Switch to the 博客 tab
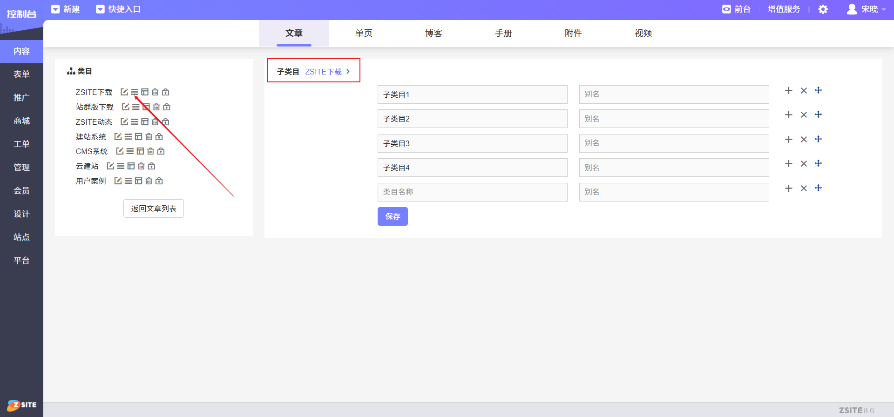This screenshot has width=894, height=417. pyautogui.click(x=433, y=33)
